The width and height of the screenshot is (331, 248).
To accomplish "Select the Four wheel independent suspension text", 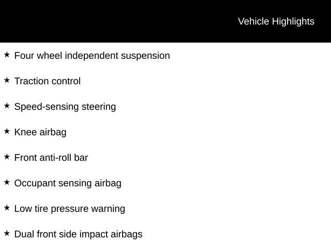I will (x=92, y=56).
